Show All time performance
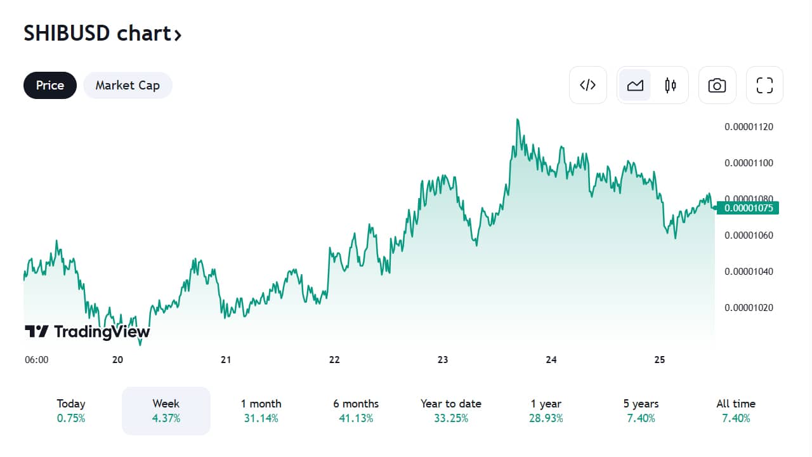 click(x=736, y=411)
